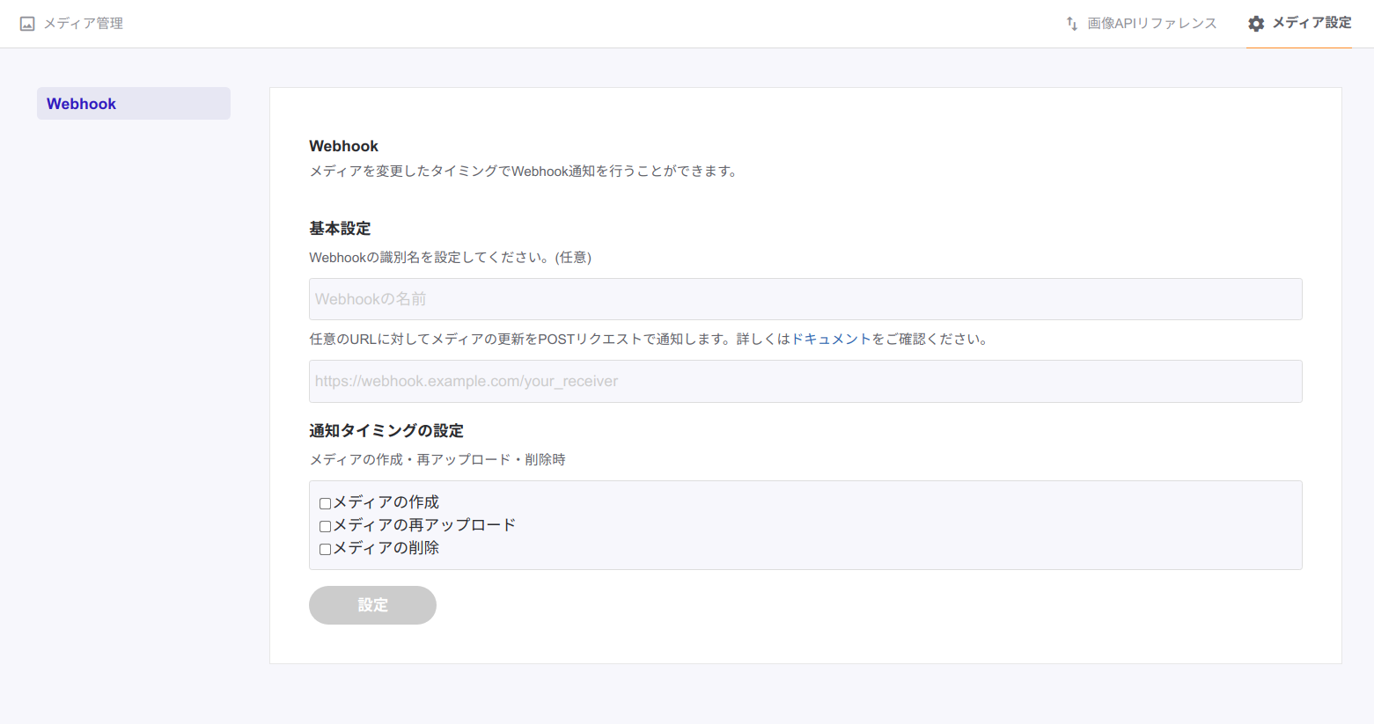Check the メディアの再アップロード checkbox

click(325, 527)
